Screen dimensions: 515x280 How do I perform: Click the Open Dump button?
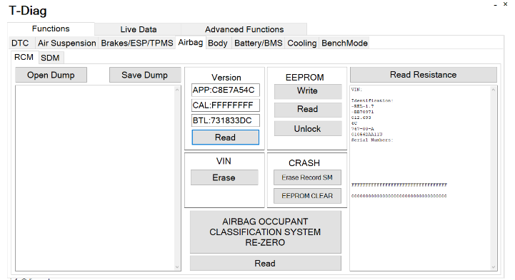click(51, 75)
